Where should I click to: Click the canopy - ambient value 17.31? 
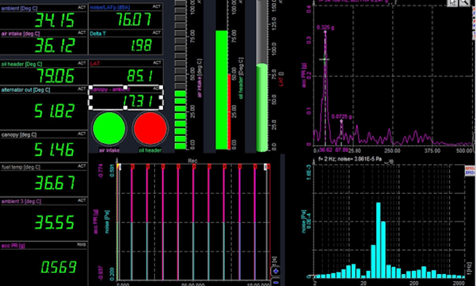[x=138, y=102]
